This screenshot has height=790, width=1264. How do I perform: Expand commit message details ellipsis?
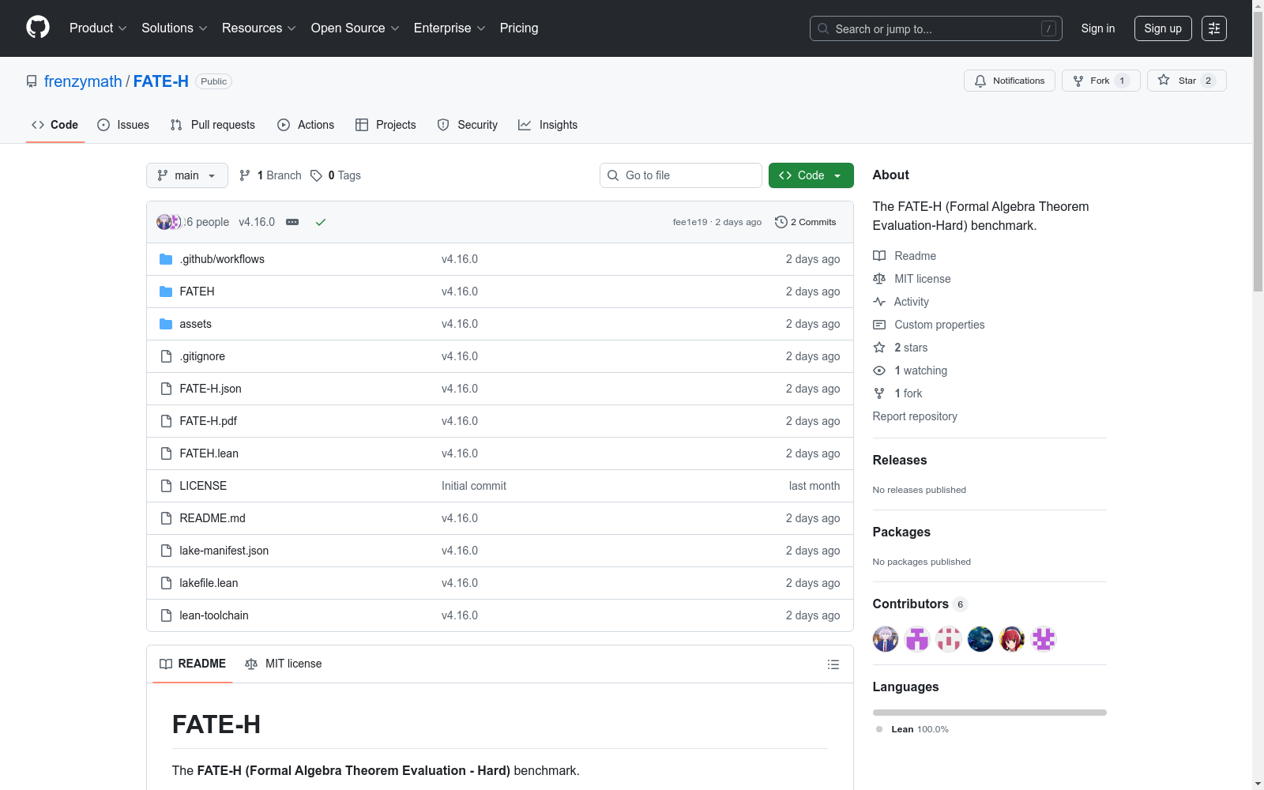292,222
